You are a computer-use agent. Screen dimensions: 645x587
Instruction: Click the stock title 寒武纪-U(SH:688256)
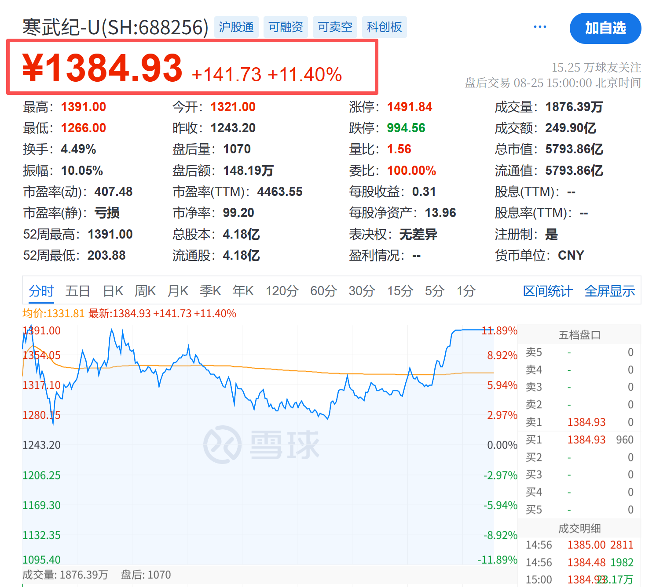point(116,27)
